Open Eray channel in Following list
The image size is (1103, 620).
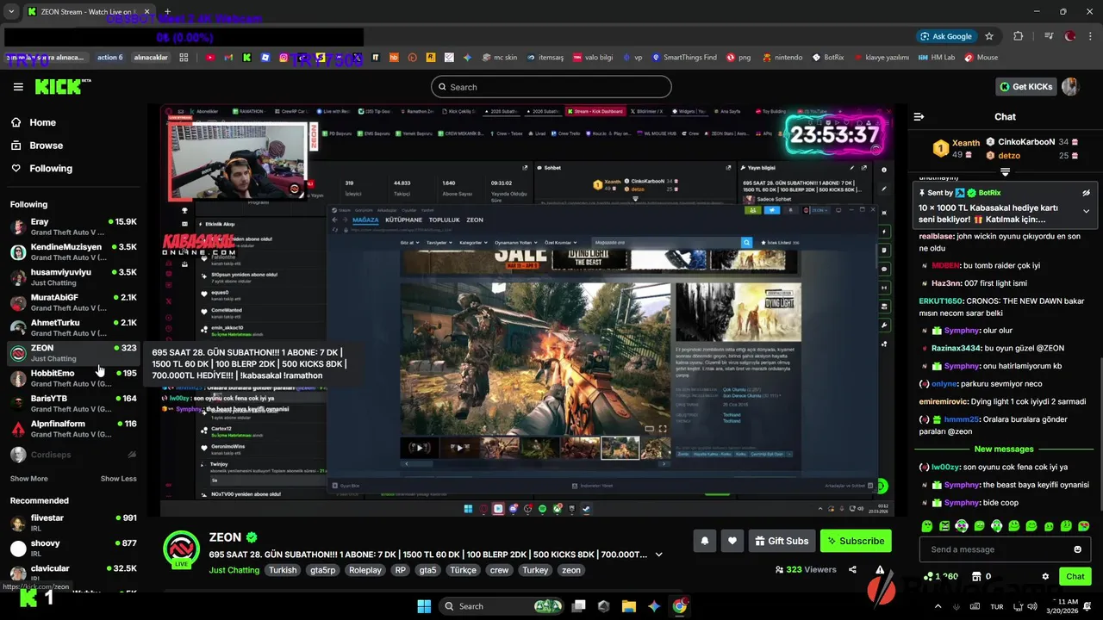click(x=73, y=226)
